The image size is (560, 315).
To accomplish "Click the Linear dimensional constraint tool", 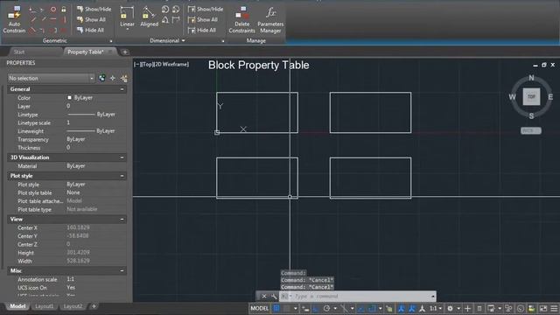I will pos(127,17).
